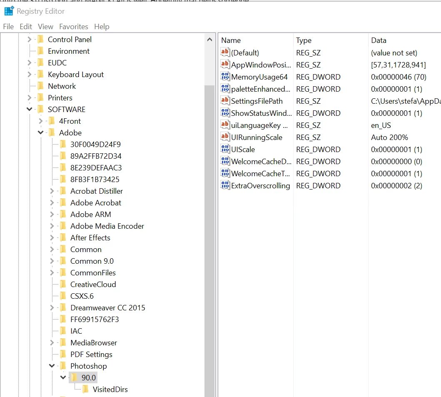This screenshot has width=441, height=397.
Task: Click the Registry Editor app icon in title bar
Action: [x=9, y=11]
